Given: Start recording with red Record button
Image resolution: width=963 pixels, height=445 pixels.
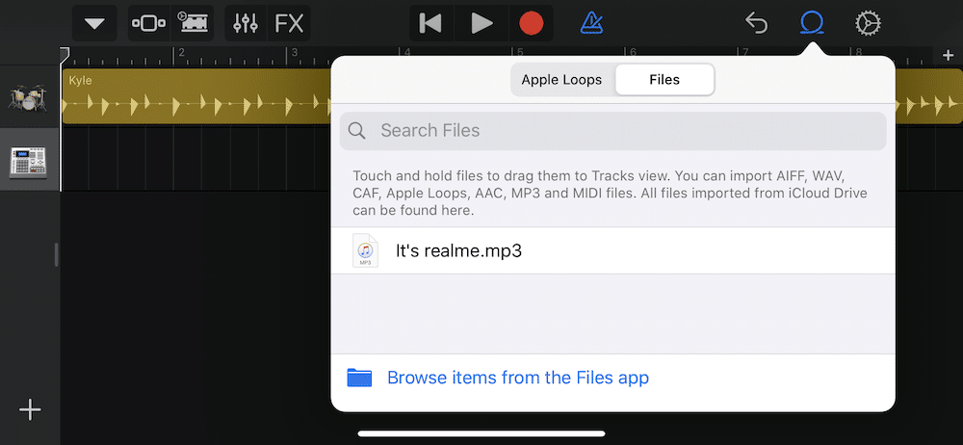Looking at the screenshot, I should [x=531, y=23].
